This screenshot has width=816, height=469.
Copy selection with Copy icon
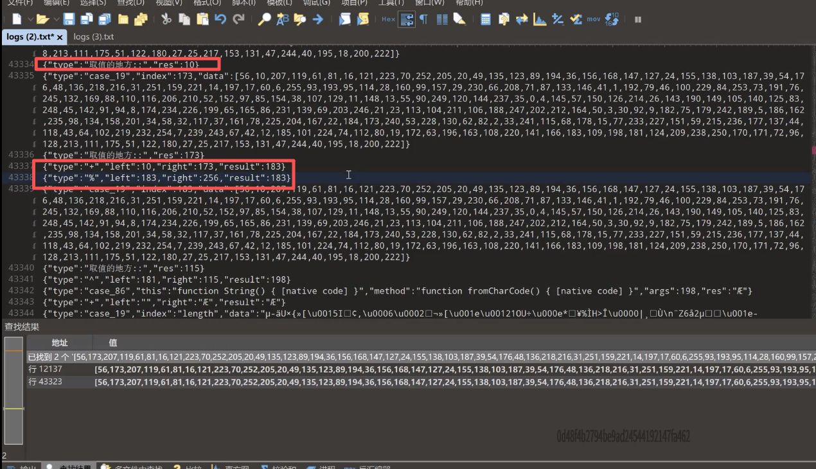point(184,19)
